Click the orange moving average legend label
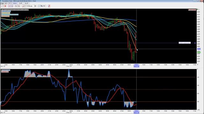204x114 pixels. click(5, 16)
